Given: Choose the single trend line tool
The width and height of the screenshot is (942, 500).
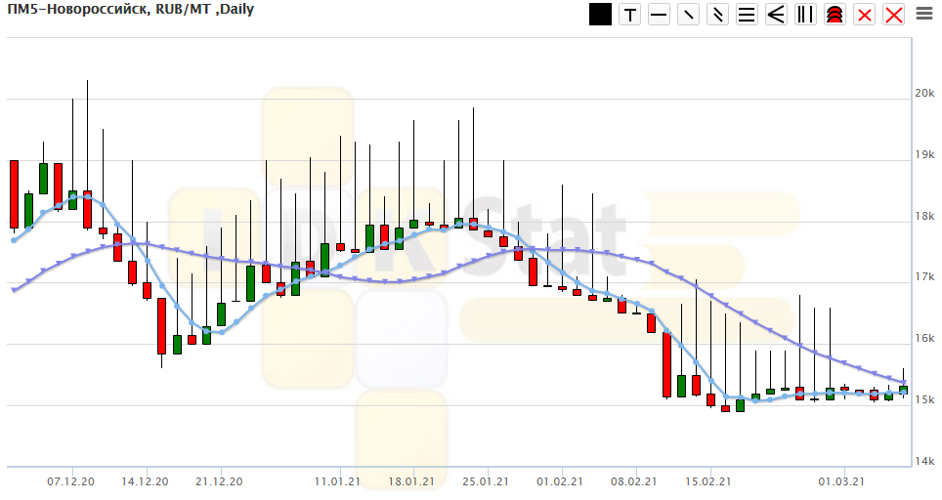Looking at the screenshot, I should pos(689,15).
